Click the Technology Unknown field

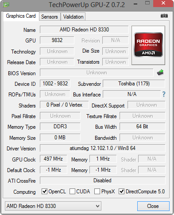(57, 51)
